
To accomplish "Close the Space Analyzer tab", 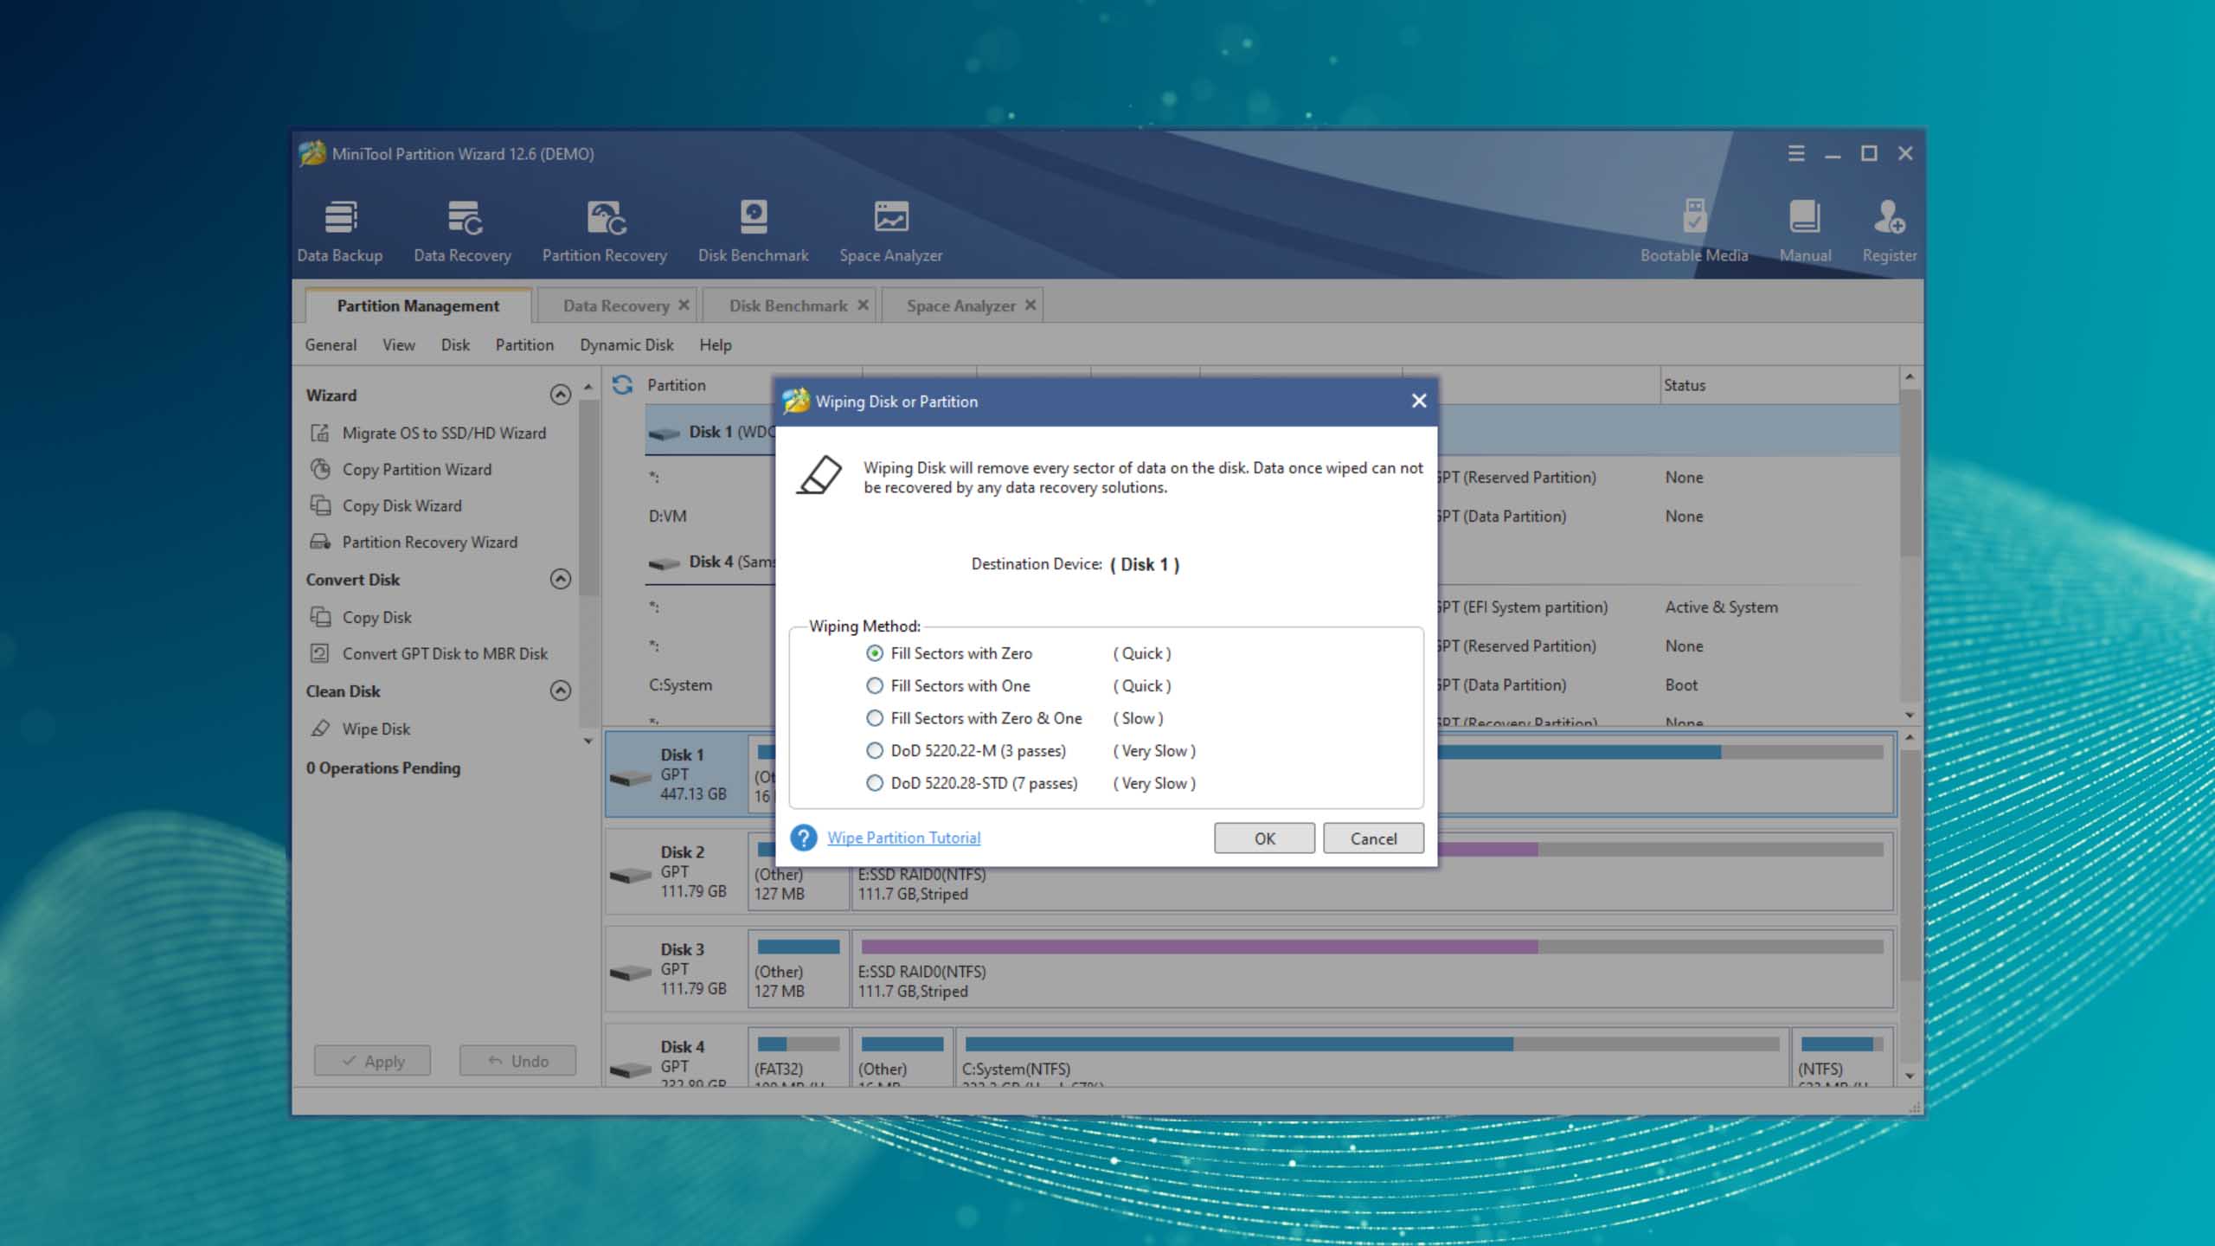I will click(x=1030, y=305).
